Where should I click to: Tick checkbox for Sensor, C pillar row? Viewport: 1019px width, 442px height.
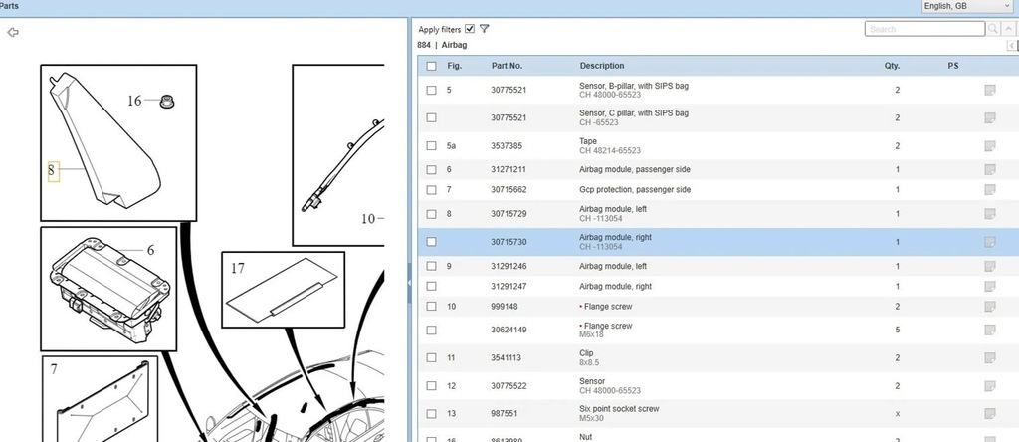[432, 117]
